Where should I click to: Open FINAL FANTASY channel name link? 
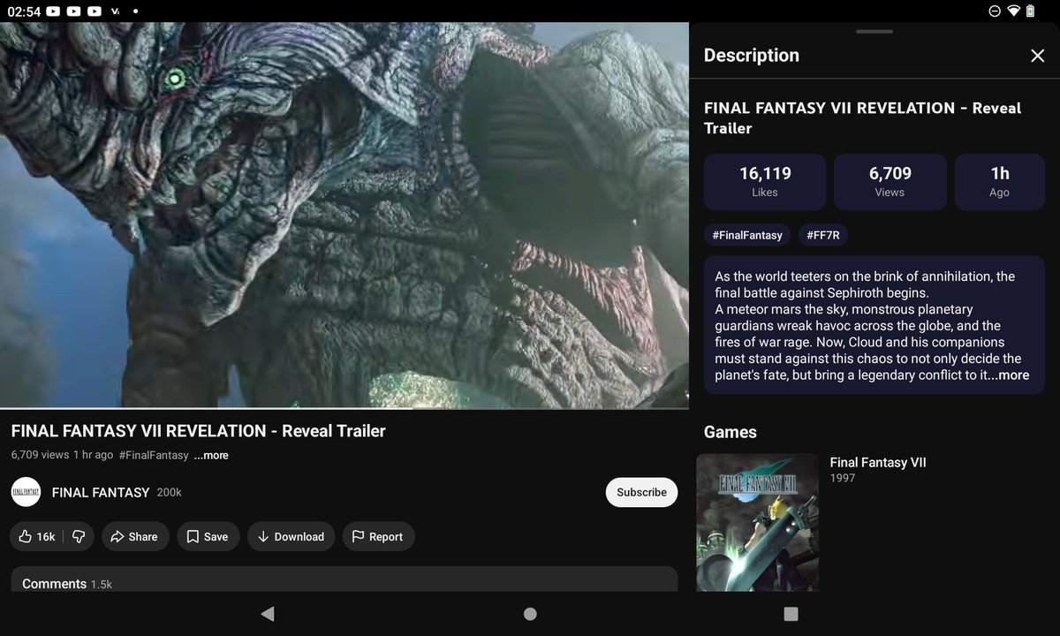(x=101, y=492)
